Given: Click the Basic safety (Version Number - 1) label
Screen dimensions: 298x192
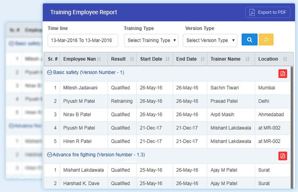Looking at the screenshot, I should click(88, 72).
